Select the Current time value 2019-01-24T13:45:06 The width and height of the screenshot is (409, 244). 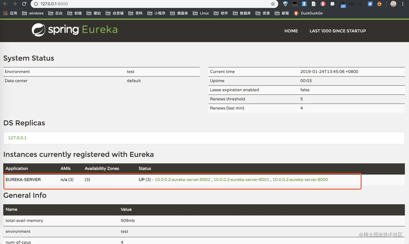click(x=329, y=72)
